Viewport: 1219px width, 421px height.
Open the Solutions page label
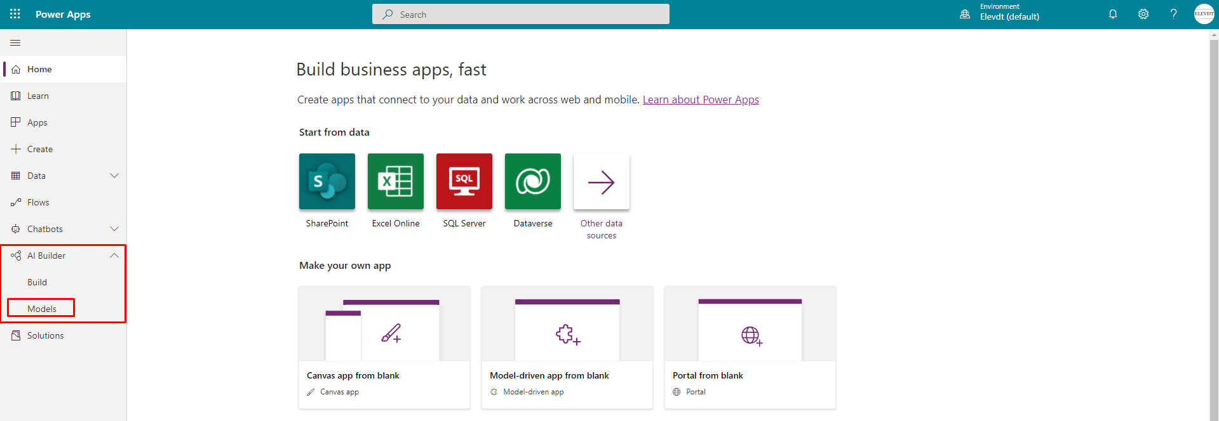[46, 335]
